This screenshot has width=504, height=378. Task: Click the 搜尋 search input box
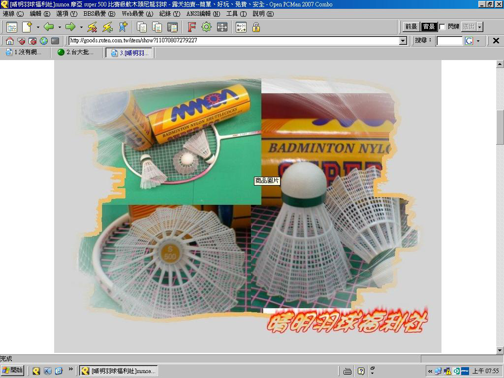tap(449, 41)
